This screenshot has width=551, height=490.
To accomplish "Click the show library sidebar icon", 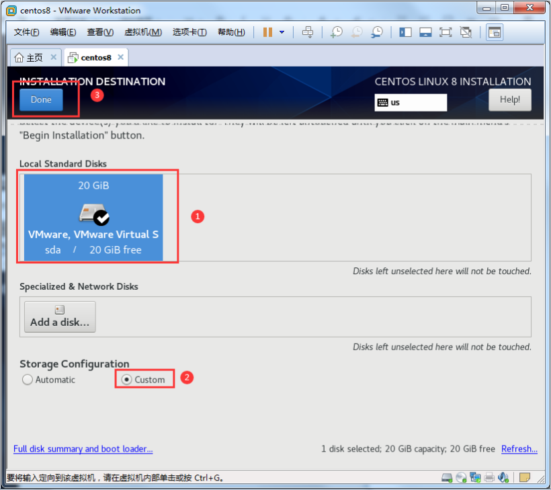I will (405, 32).
